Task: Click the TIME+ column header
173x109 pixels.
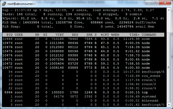Action: pos(135,35)
